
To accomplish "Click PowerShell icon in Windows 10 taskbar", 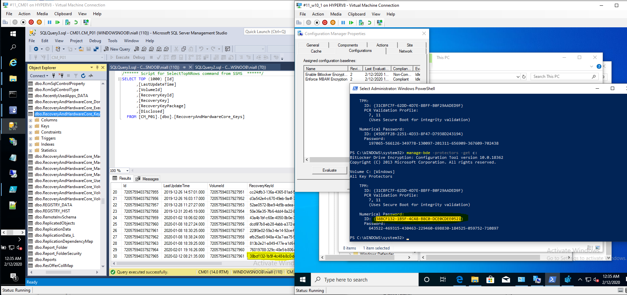I will (552, 279).
